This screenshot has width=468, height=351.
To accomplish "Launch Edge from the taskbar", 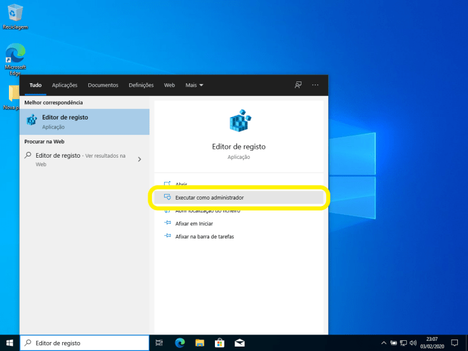I will 179,343.
